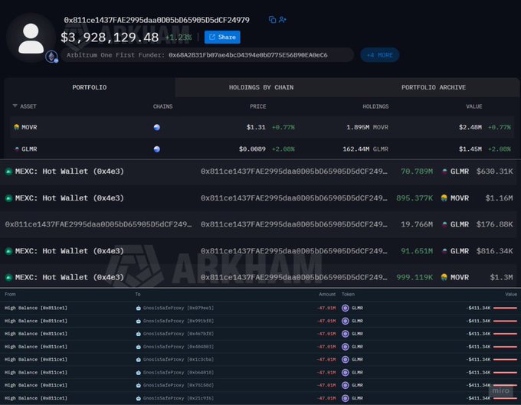Screen dimensions: 521x405
Task: Click the contract icon beside GnosisSafeProxy [0x467bf8]
Action: pyautogui.click(x=138, y=334)
